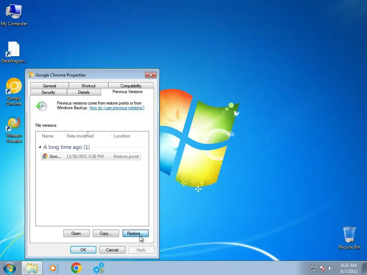
Task: Click the Chrome icon in the version row
Action: tap(45, 156)
